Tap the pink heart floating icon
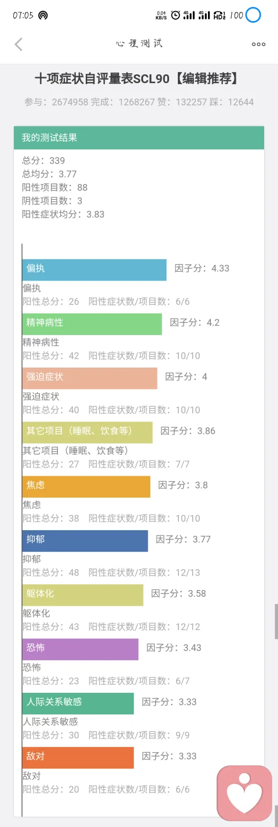 (x=244, y=793)
